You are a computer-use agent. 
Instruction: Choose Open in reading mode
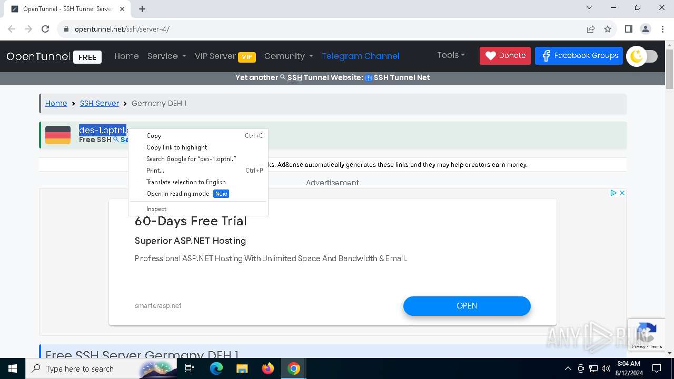[199, 194]
